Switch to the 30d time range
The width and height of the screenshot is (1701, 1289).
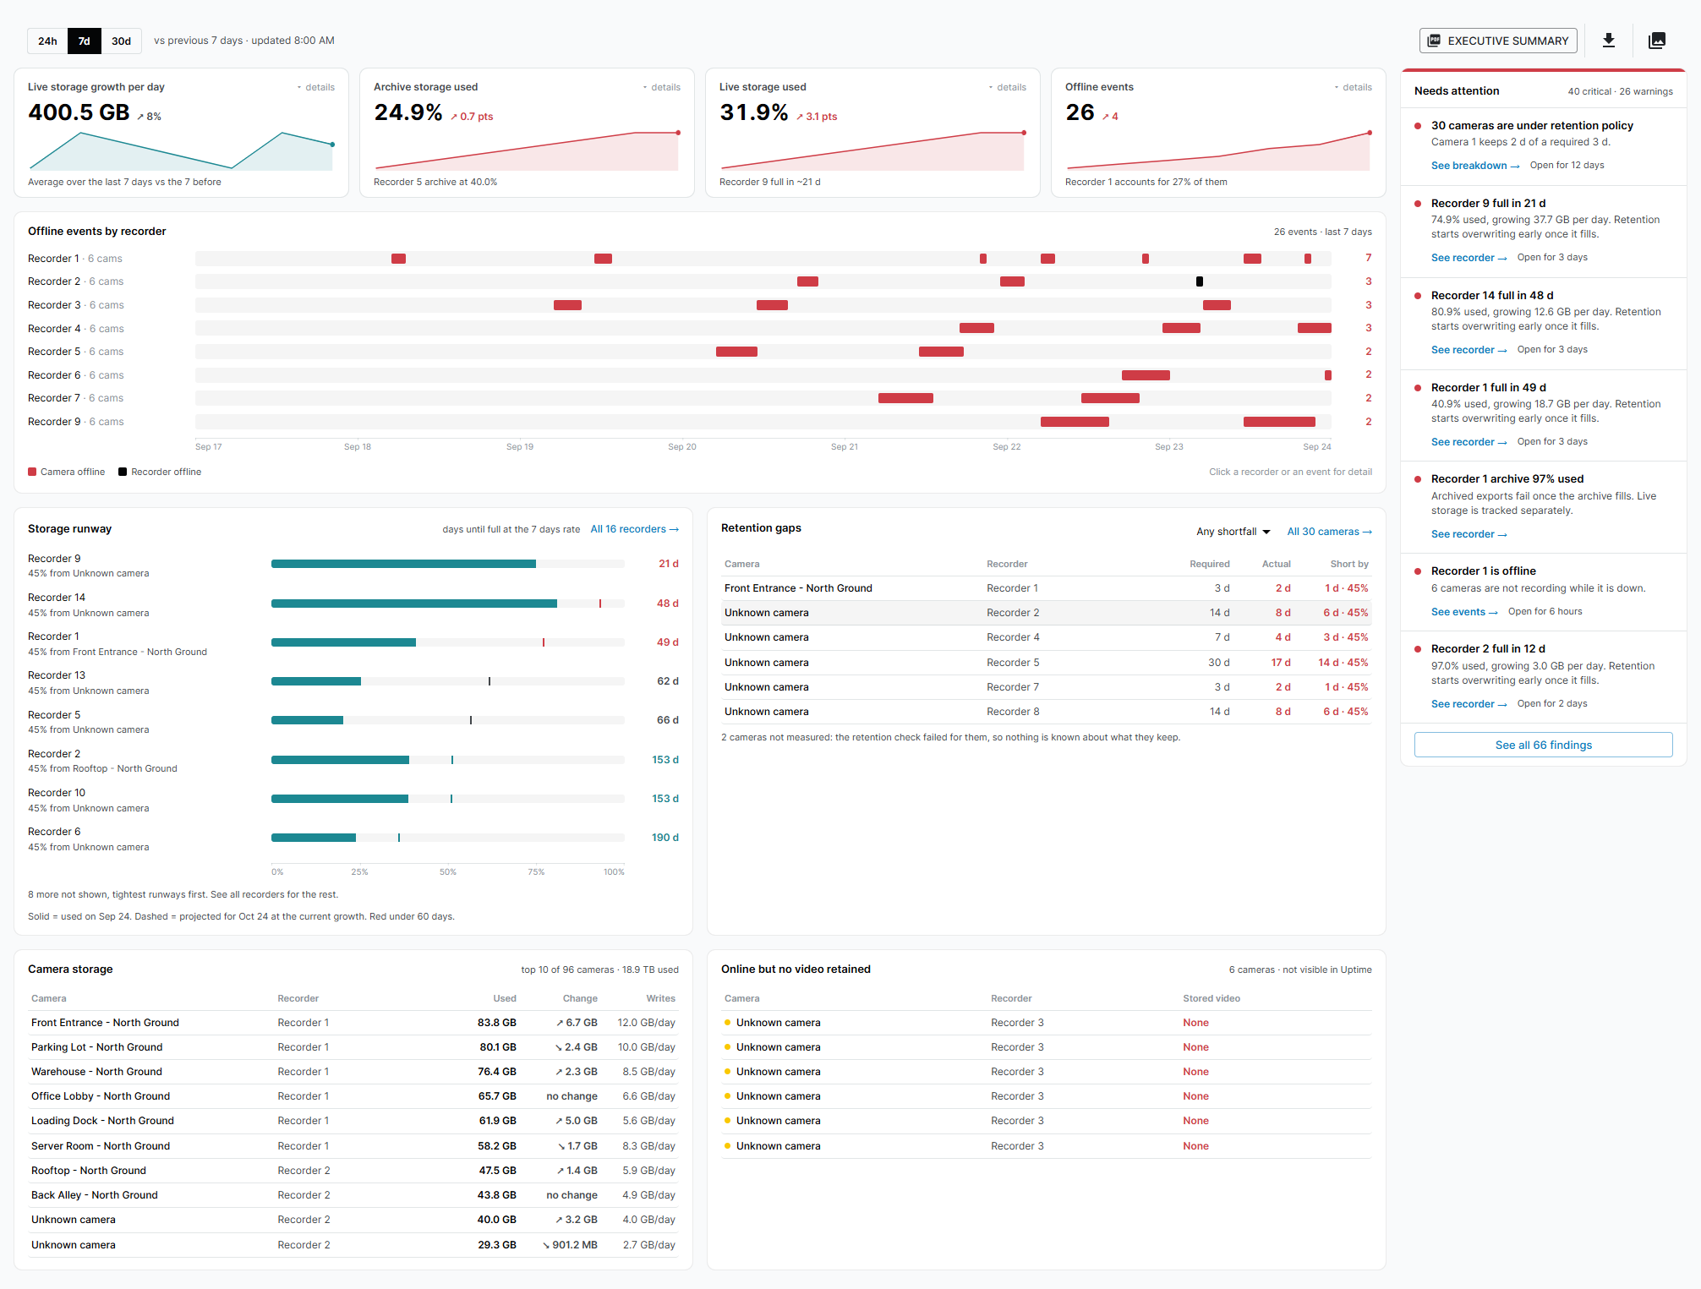[122, 41]
